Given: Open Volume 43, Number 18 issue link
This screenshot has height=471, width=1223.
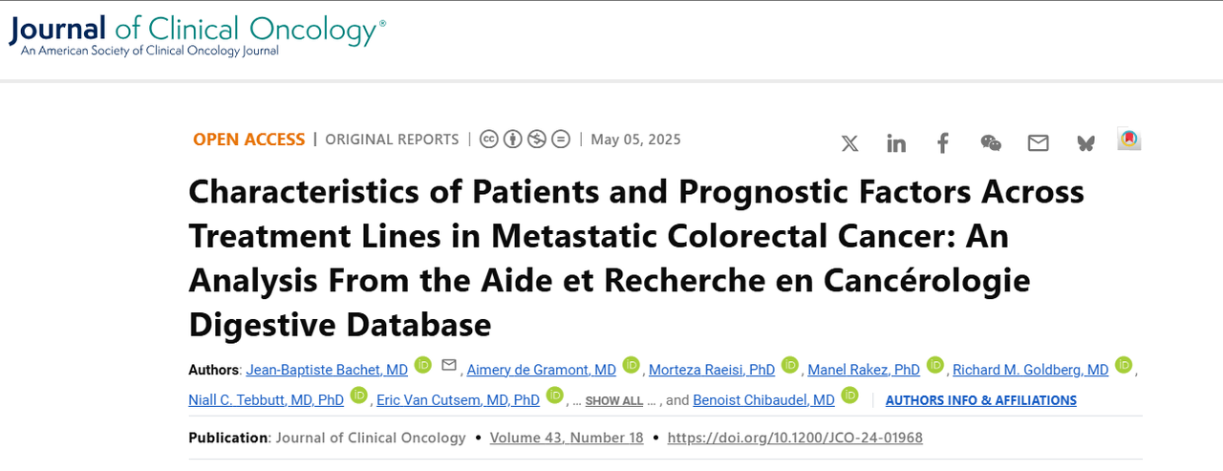Looking at the screenshot, I should [567, 438].
